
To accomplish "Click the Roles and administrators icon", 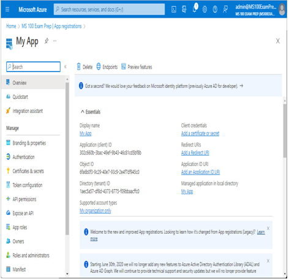I will pos(8,255).
